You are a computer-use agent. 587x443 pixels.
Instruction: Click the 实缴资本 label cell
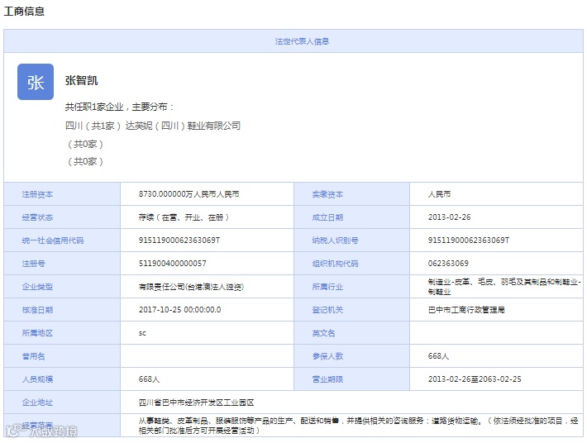[352, 194]
